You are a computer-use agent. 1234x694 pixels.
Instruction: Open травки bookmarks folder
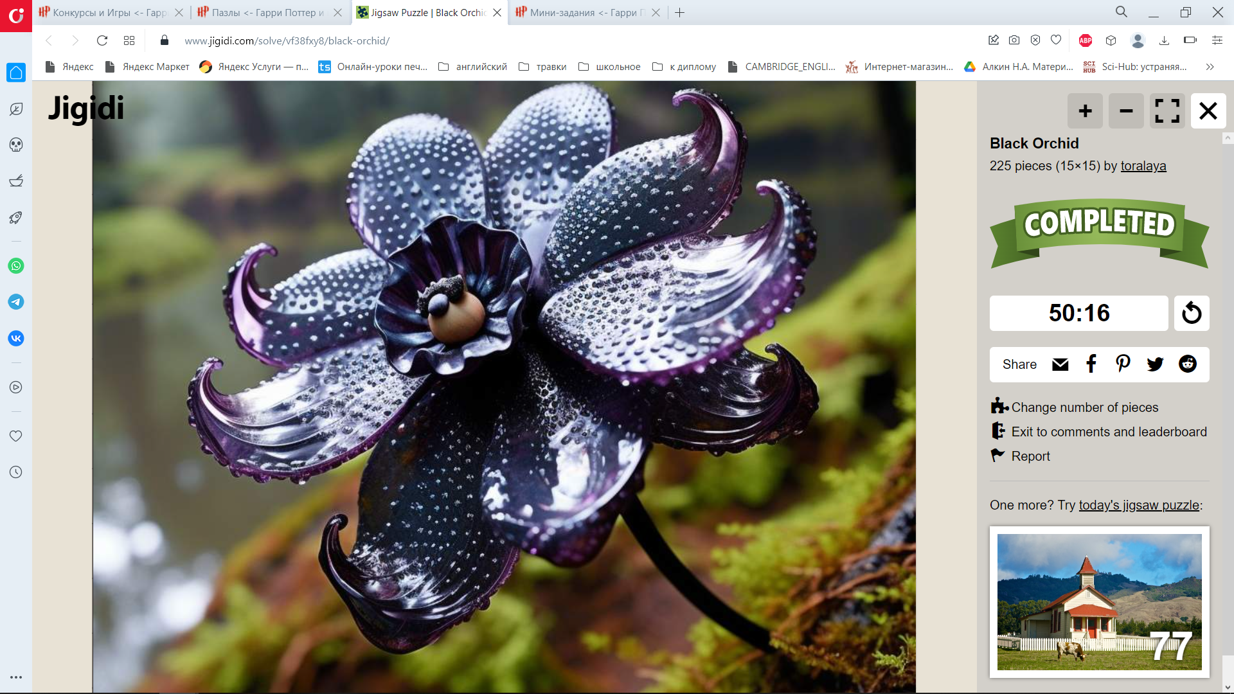542,67
